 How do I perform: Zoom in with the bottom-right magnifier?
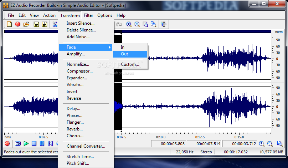(262, 143)
